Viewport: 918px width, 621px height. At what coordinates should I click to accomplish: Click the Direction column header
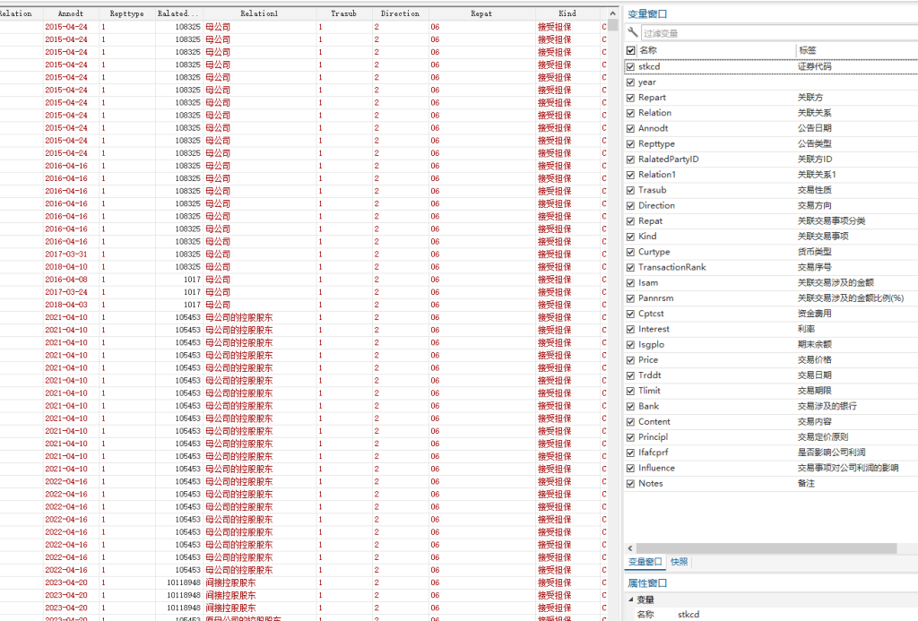coord(400,13)
